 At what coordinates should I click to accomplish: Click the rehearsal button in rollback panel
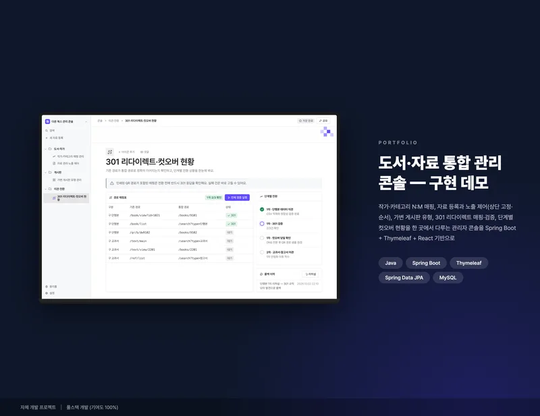(310, 274)
